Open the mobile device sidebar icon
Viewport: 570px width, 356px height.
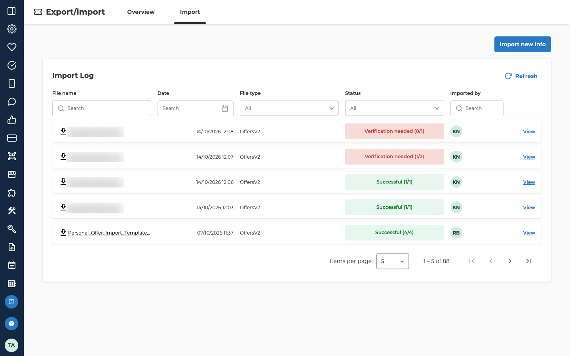click(11, 83)
